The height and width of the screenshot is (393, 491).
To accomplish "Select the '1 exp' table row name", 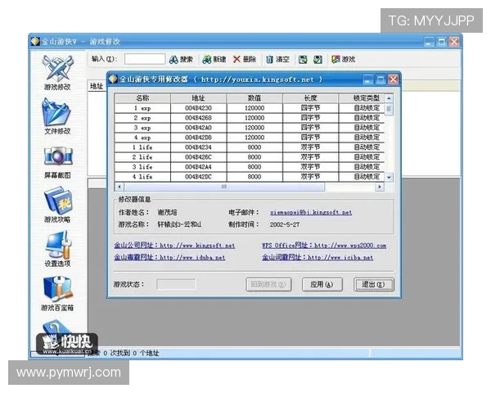I will (142, 108).
